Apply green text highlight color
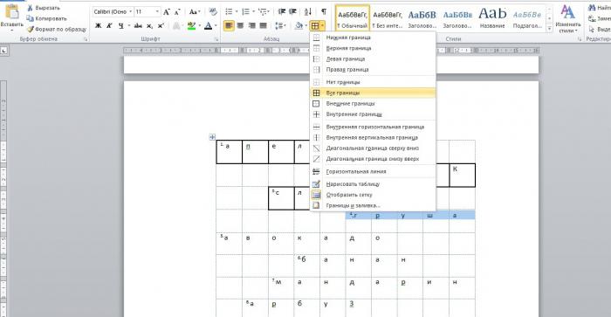611x317 pixels. pyautogui.click(x=191, y=25)
